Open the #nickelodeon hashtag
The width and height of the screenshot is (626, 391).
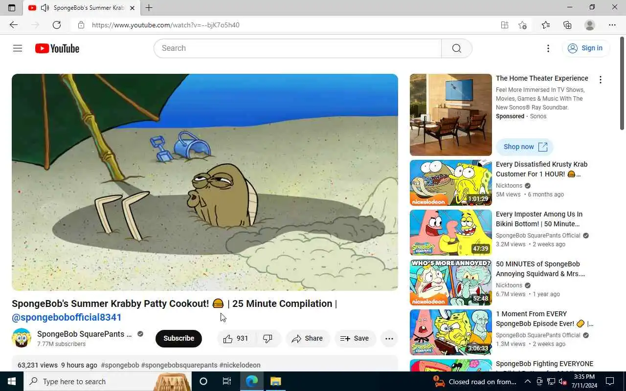point(240,365)
